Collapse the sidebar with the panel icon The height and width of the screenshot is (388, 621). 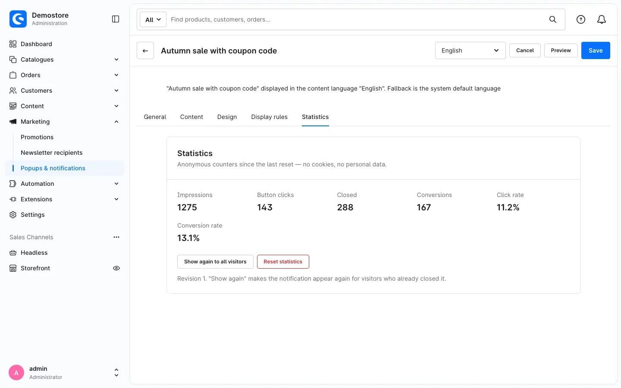[116, 19]
